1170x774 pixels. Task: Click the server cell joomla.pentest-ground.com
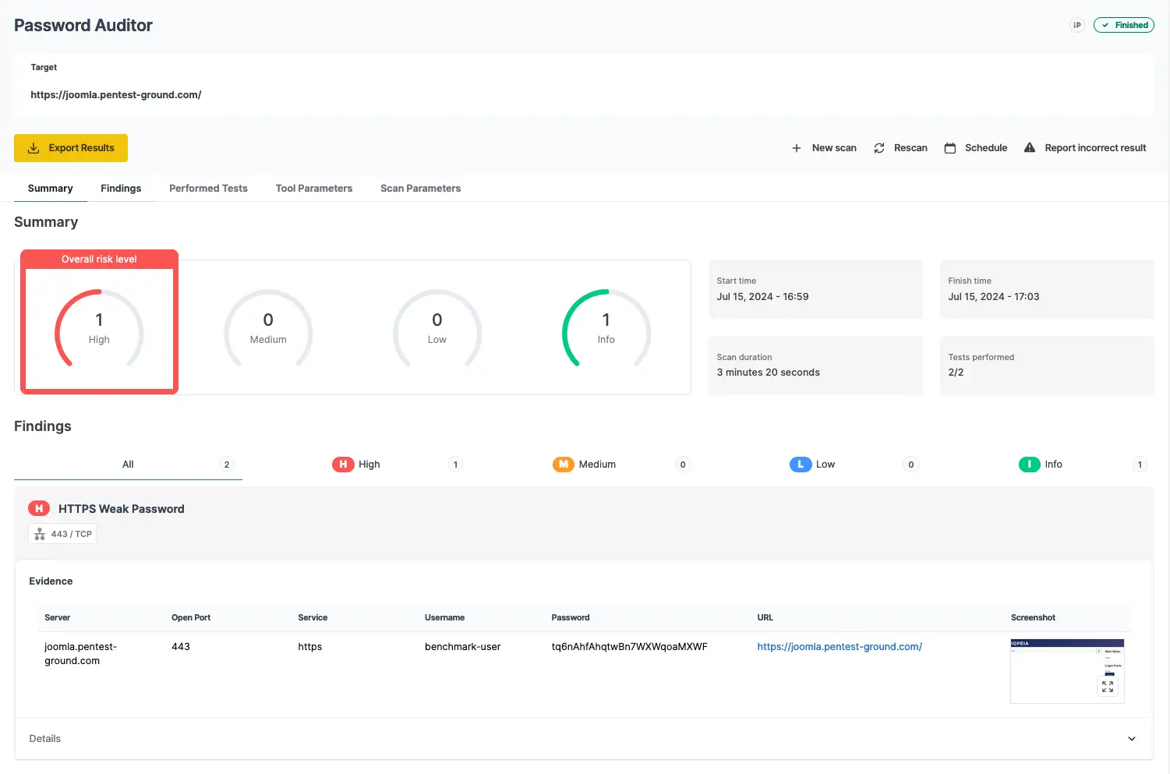(80, 654)
